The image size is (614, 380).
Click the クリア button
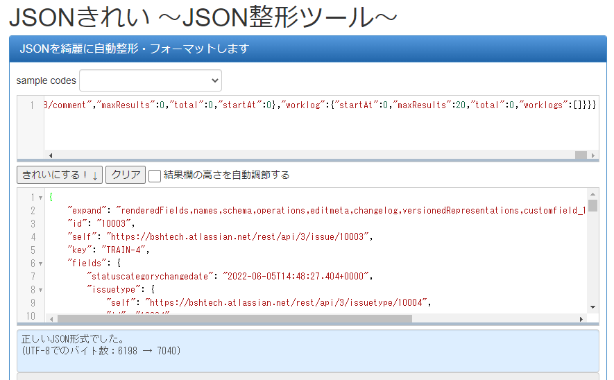(126, 175)
